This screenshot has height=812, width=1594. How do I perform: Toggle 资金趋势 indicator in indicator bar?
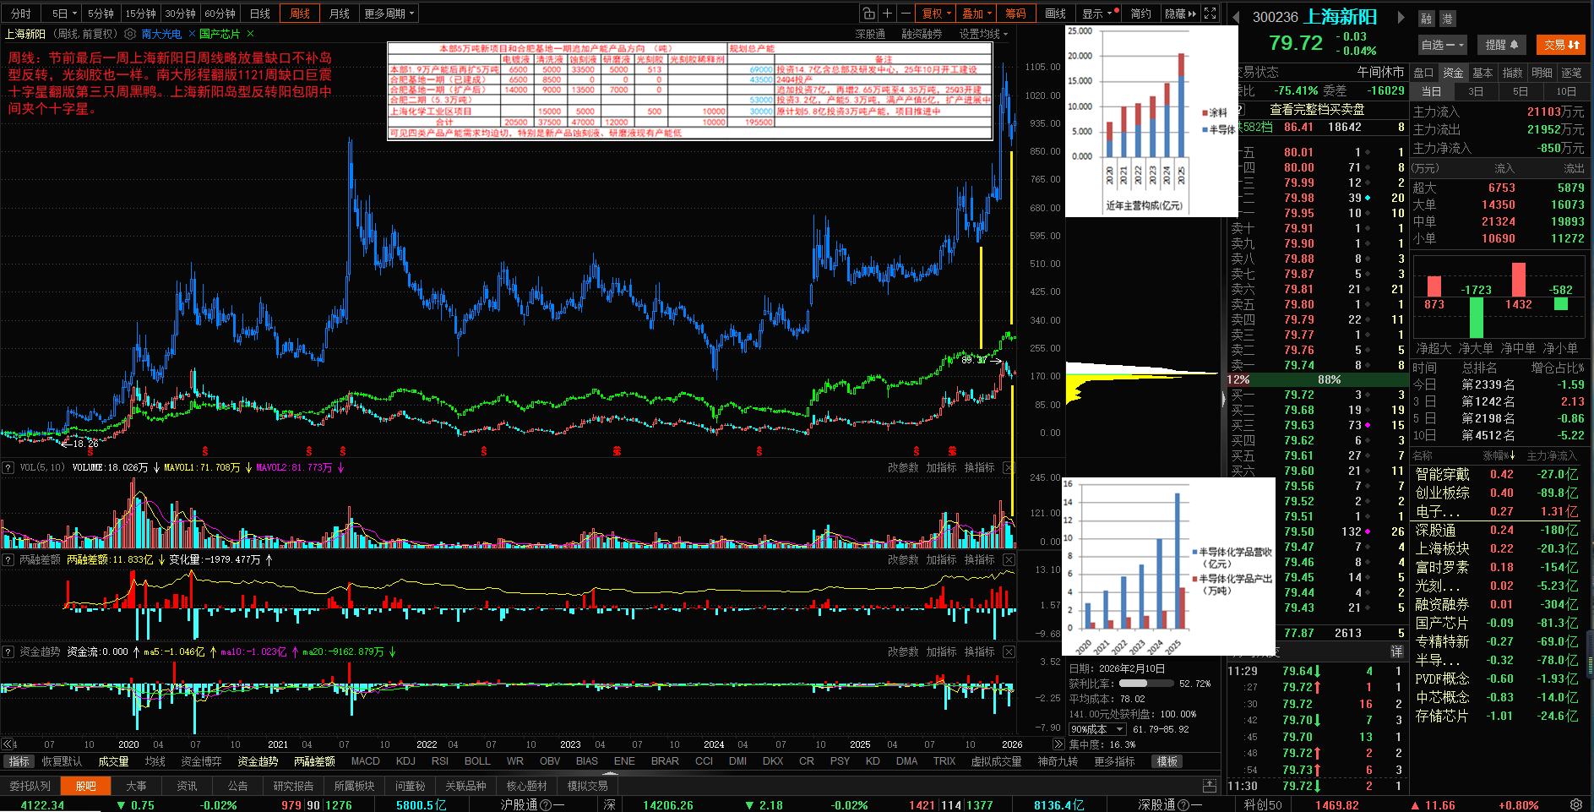coord(258,761)
